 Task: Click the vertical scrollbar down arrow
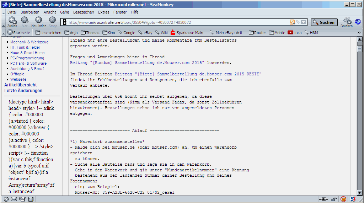coord(360,193)
